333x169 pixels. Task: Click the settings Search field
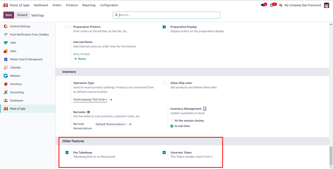coord(169,15)
